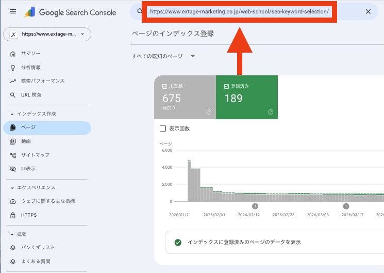This screenshot has width=384, height=273.
Task: Click chart annotation marker near 2026/03/17
Action: click(x=346, y=206)
